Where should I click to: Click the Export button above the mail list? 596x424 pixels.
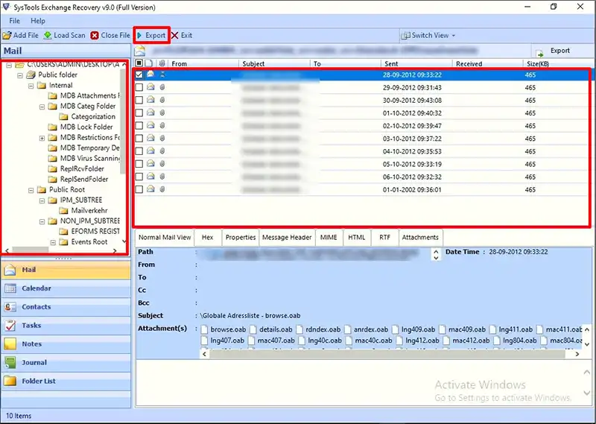[553, 51]
